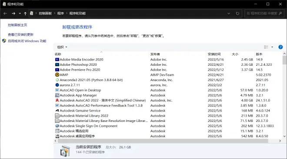287x159 pixels.
Task: Go up one level with the up arrow
Action: click(x=25, y=14)
